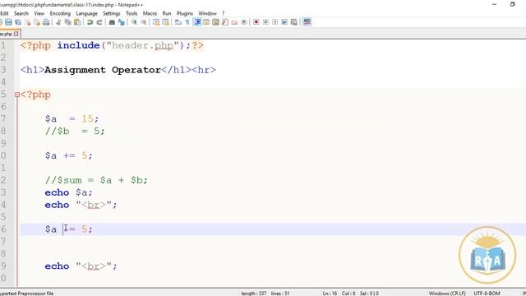Screen dimensions: 526x296
Task: Open Folder as Workspace icon
Action: click(234, 22)
